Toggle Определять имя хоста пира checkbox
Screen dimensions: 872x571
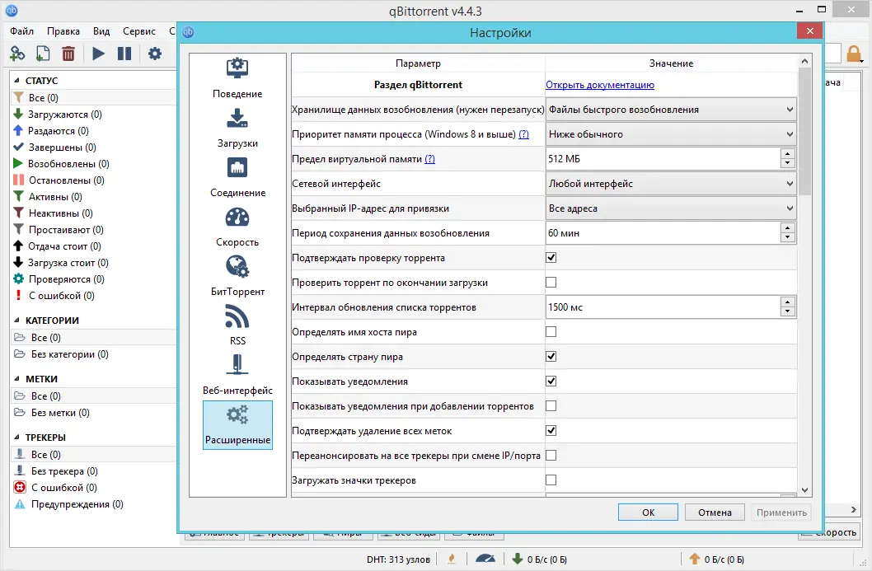click(551, 332)
